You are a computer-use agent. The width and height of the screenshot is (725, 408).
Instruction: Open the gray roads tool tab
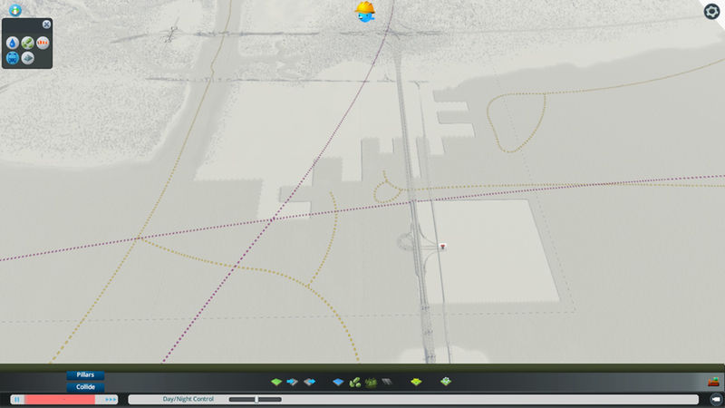(387, 383)
